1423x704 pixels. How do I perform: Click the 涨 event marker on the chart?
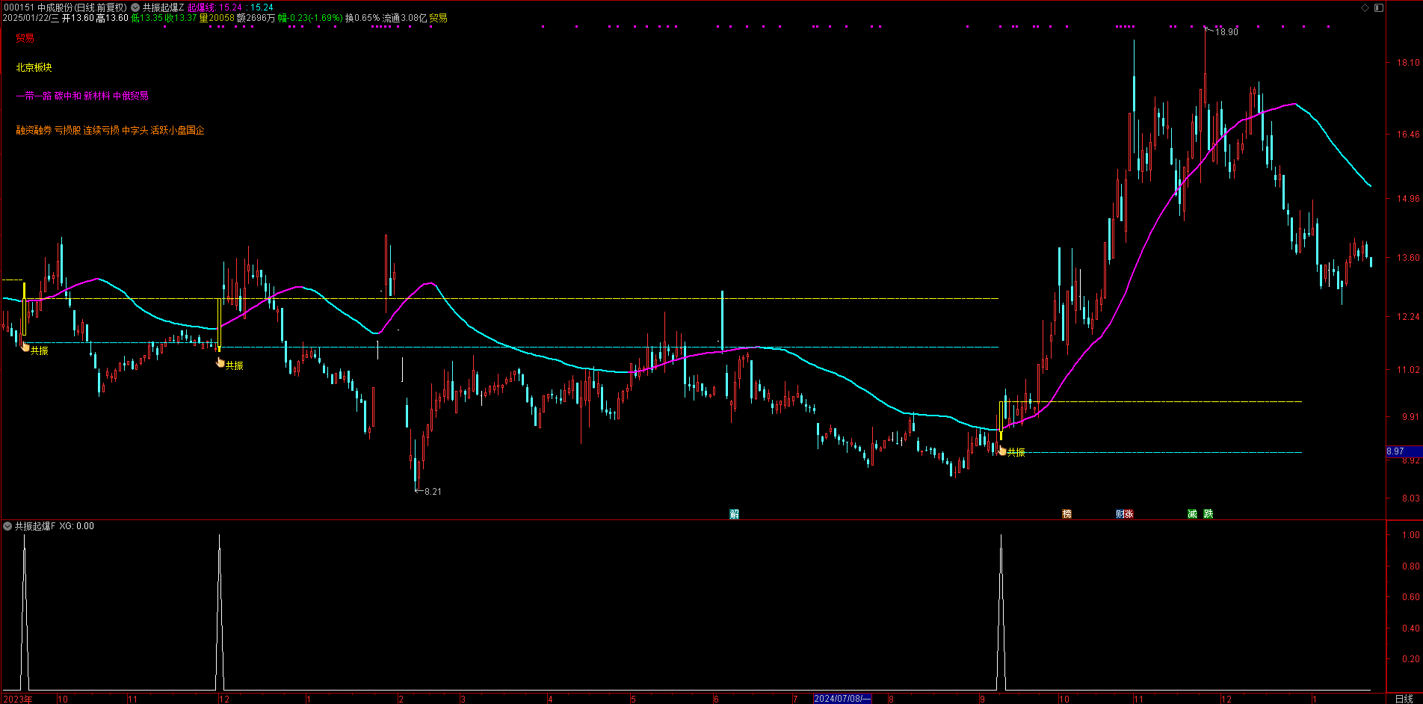click(1129, 514)
